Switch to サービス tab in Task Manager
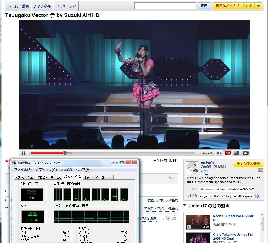268x243 pixels. point(56,177)
